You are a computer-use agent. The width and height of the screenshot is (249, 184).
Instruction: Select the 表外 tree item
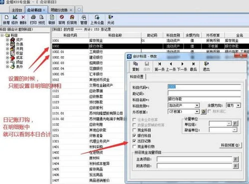(x=19, y=67)
